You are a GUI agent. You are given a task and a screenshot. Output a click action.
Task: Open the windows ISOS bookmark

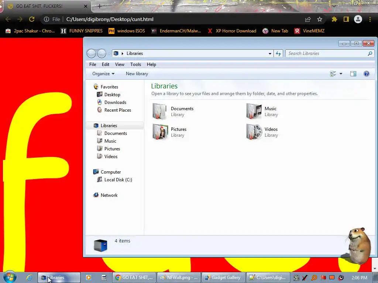pos(127,31)
